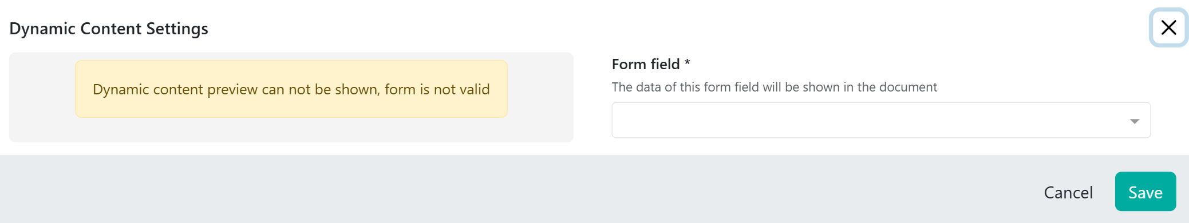
Task: Click the Dynamic Content Settings title
Action: [x=109, y=29]
